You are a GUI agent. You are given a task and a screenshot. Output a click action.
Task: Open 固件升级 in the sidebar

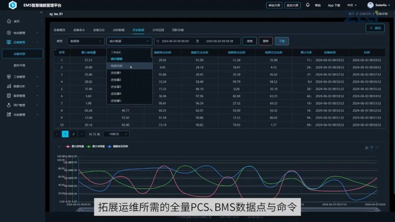pos(19,65)
